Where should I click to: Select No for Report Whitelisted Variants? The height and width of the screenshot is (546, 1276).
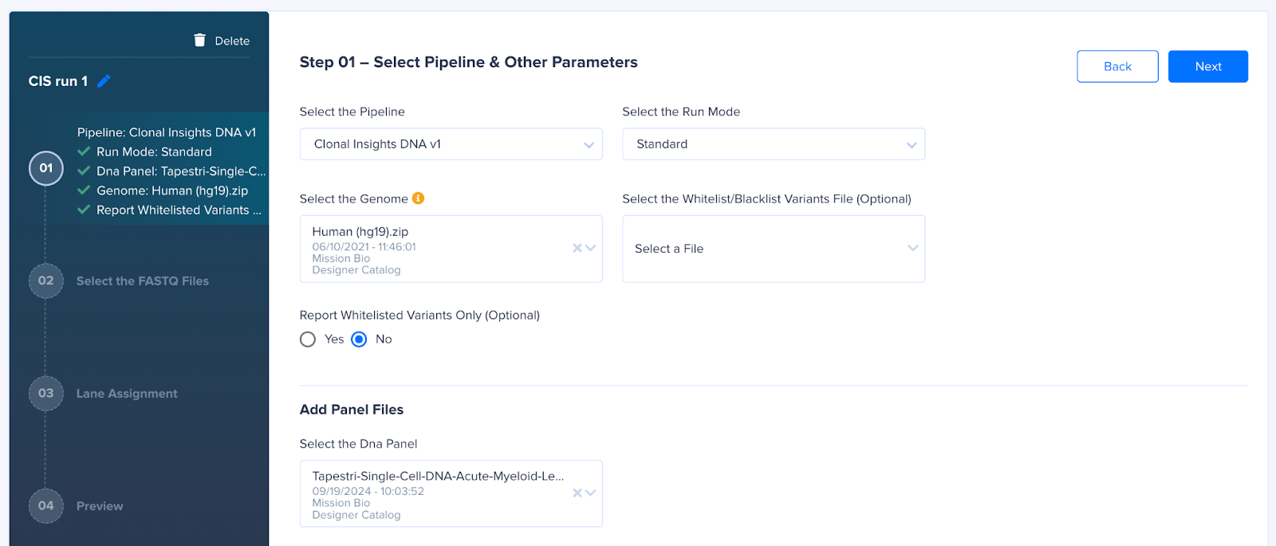tap(359, 340)
